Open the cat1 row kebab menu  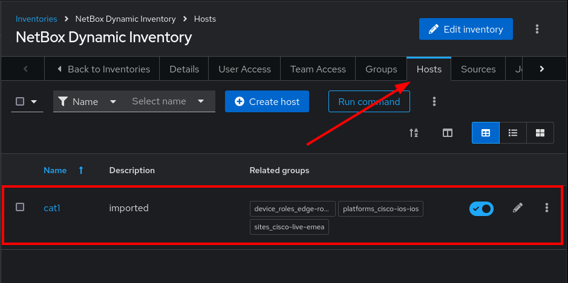pyautogui.click(x=547, y=208)
